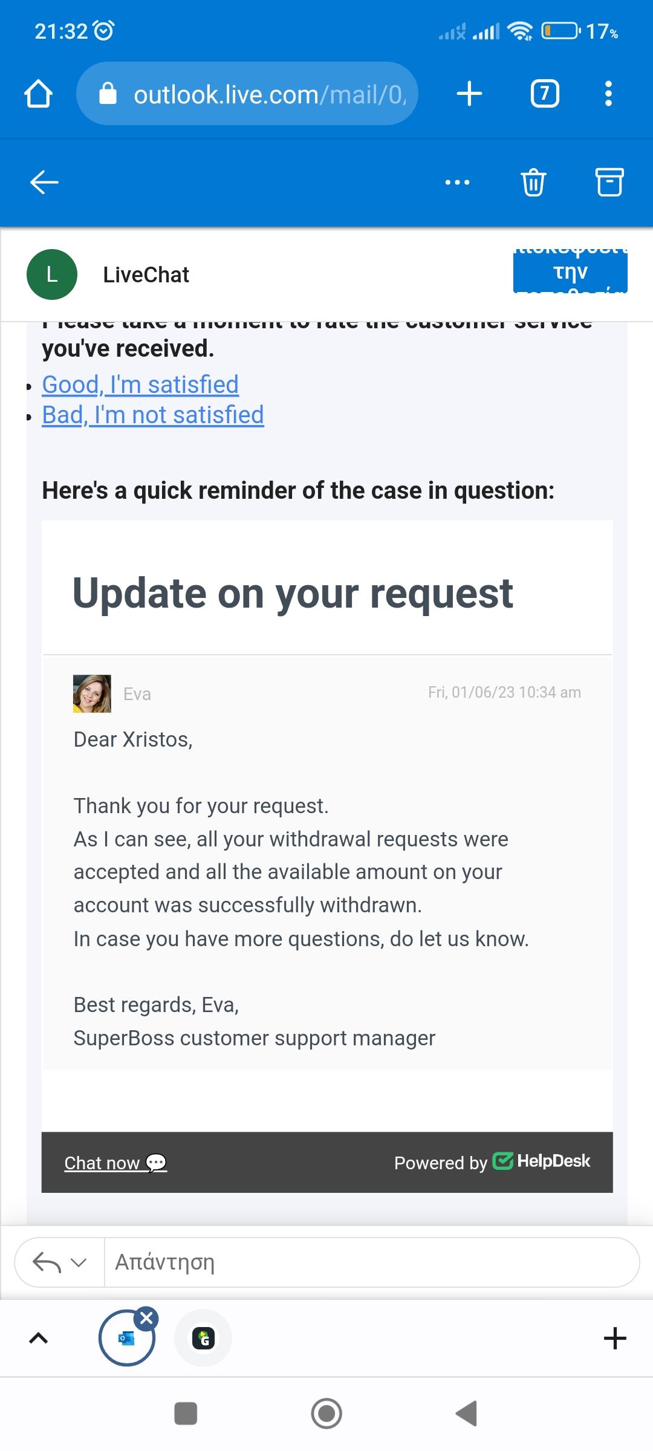Expand the reply options dropdown arrow
Screen dimensions: 653x1451
click(x=79, y=1262)
